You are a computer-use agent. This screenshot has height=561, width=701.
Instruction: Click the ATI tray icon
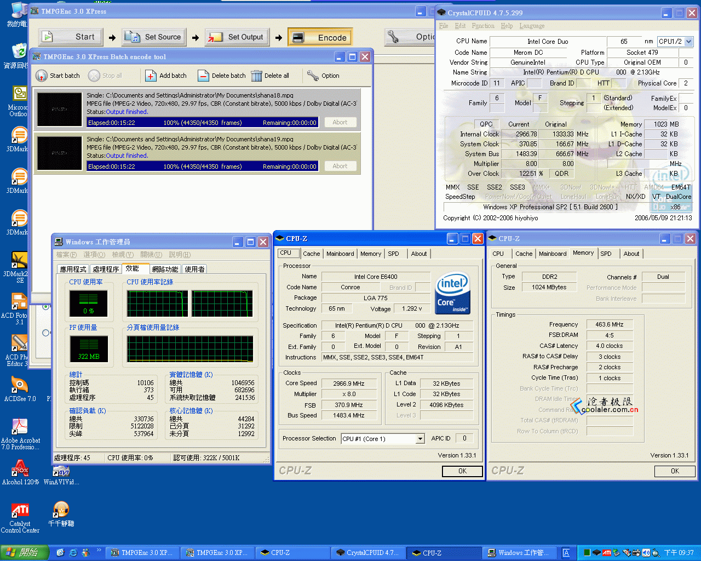pyautogui.click(x=606, y=553)
